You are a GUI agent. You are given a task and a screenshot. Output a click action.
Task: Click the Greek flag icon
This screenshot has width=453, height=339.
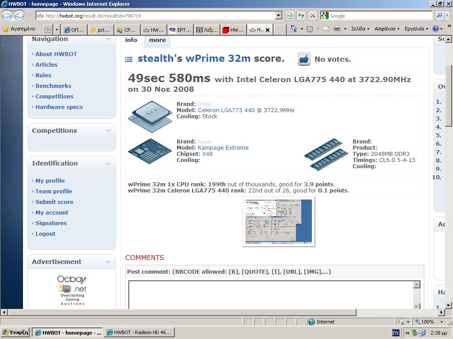click(129, 59)
